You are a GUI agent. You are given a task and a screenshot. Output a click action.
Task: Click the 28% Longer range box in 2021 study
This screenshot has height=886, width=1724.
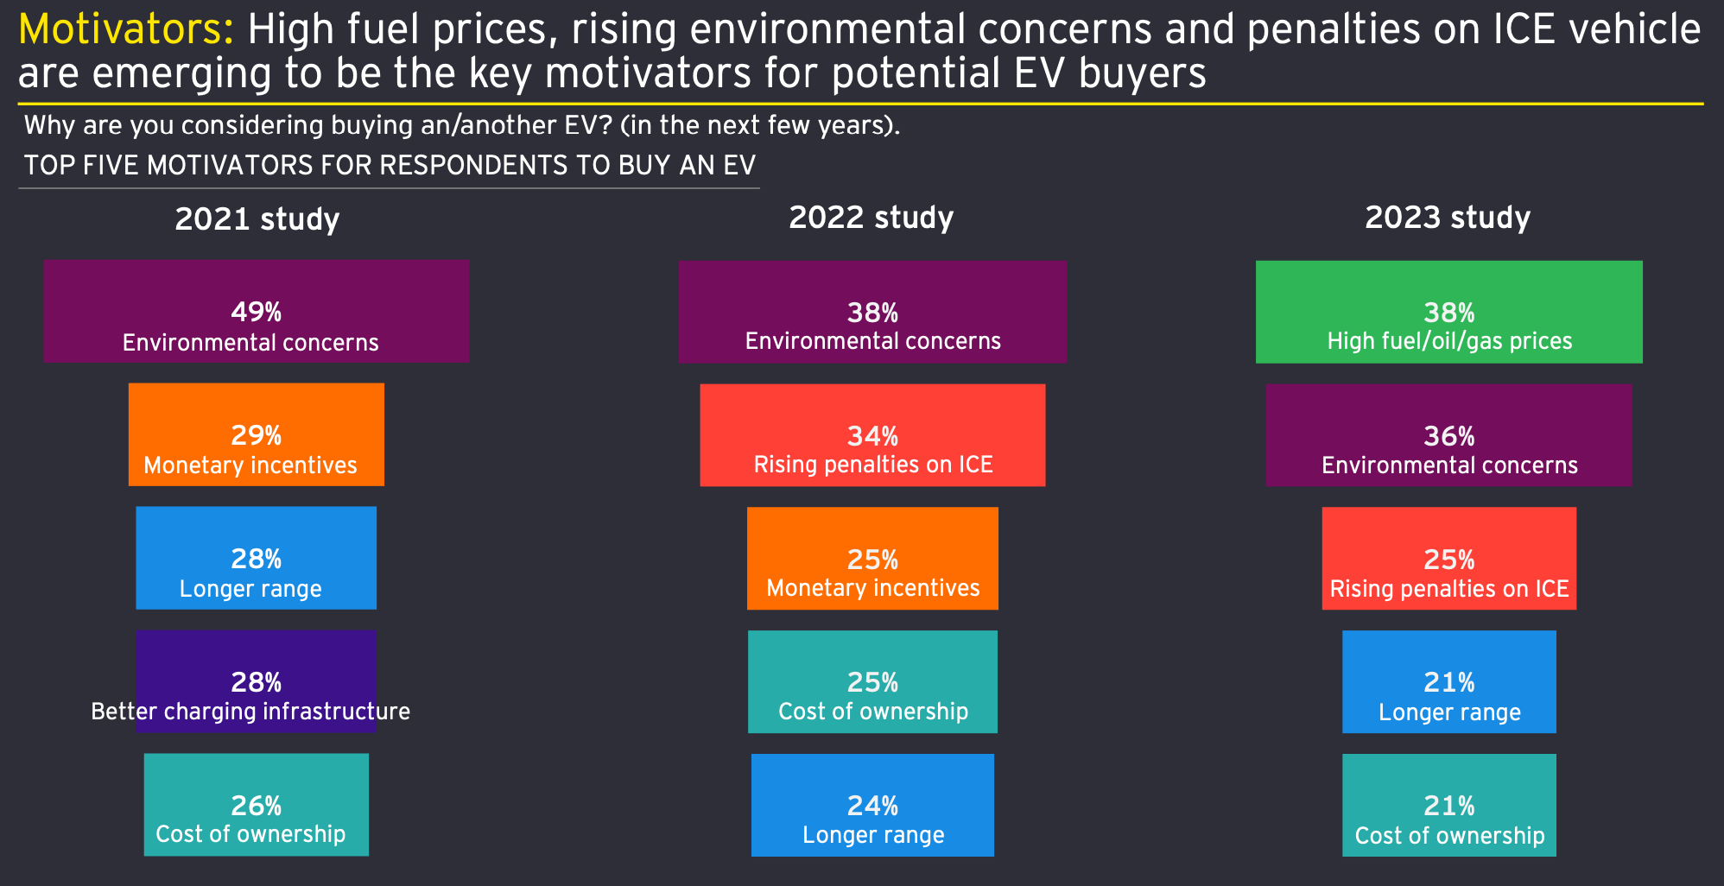(x=257, y=558)
